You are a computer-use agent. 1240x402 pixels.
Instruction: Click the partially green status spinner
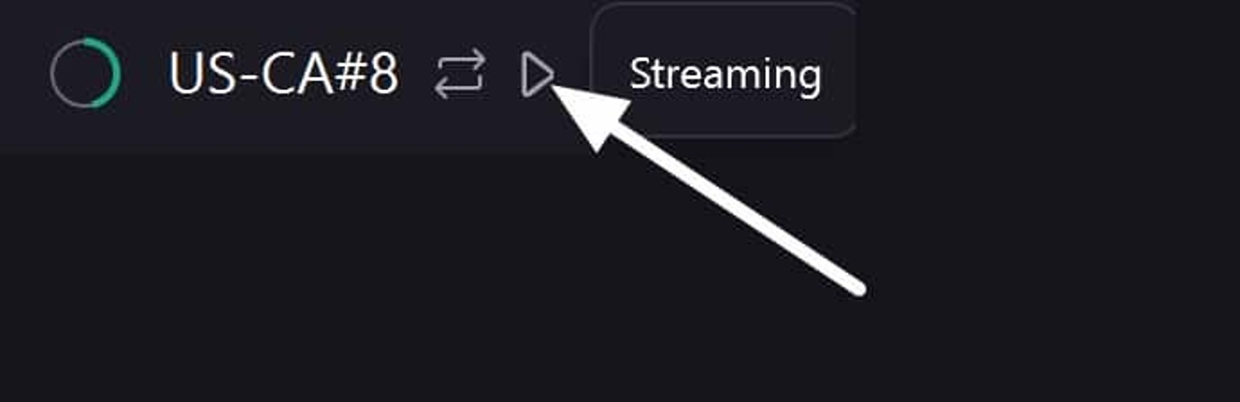[85, 73]
